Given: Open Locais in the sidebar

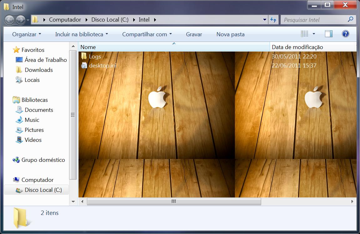Looking at the screenshot, I should (32, 80).
